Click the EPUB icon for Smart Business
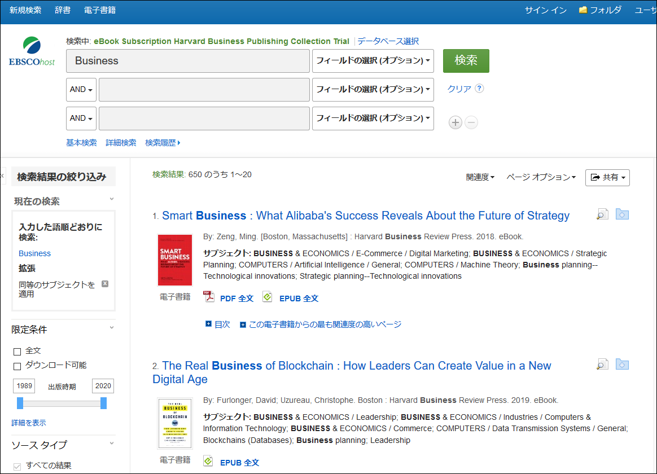This screenshot has height=474, width=657. point(268,297)
